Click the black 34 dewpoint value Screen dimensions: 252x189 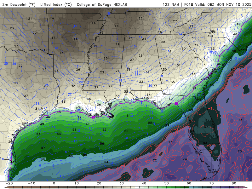[x=149, y=95]
